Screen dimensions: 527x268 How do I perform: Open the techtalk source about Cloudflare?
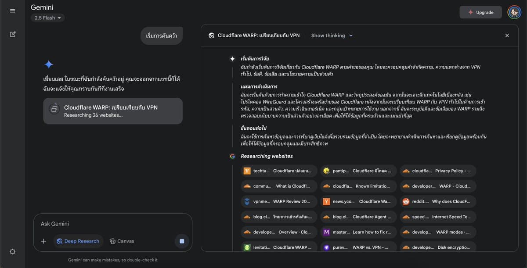(279, 171)
